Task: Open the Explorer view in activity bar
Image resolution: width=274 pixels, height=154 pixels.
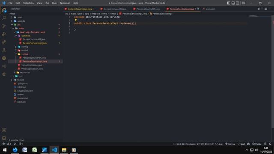Action: [x=4, y=10]
